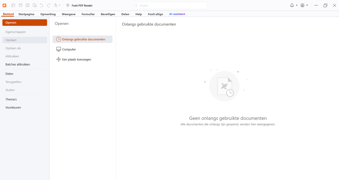Click Opslaan in the sidebar
Viewport: 339px width, 180px height.
tap(25, 40)
